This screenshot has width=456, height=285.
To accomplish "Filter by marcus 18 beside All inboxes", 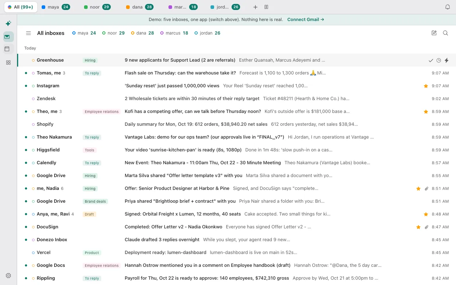I will click(174, 33).
